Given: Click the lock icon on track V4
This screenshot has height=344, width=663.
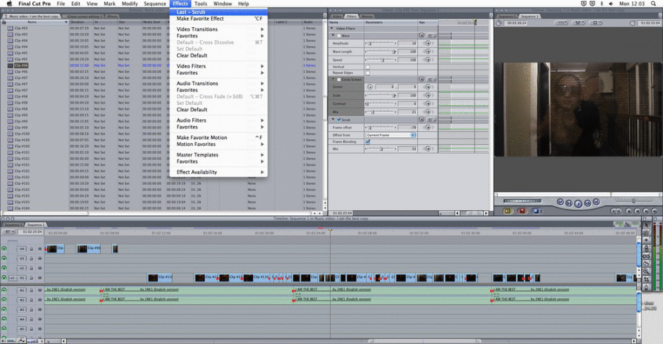Looking at the screenshot, I should 31,249.
